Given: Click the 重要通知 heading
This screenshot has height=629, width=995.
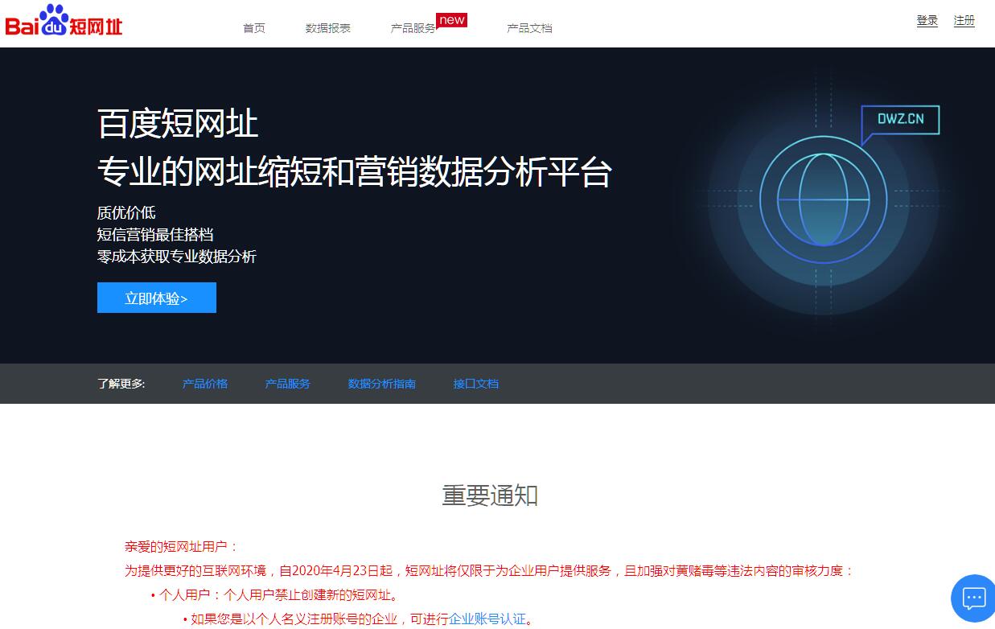Looking at the screenshot, I should coord(489,495).
